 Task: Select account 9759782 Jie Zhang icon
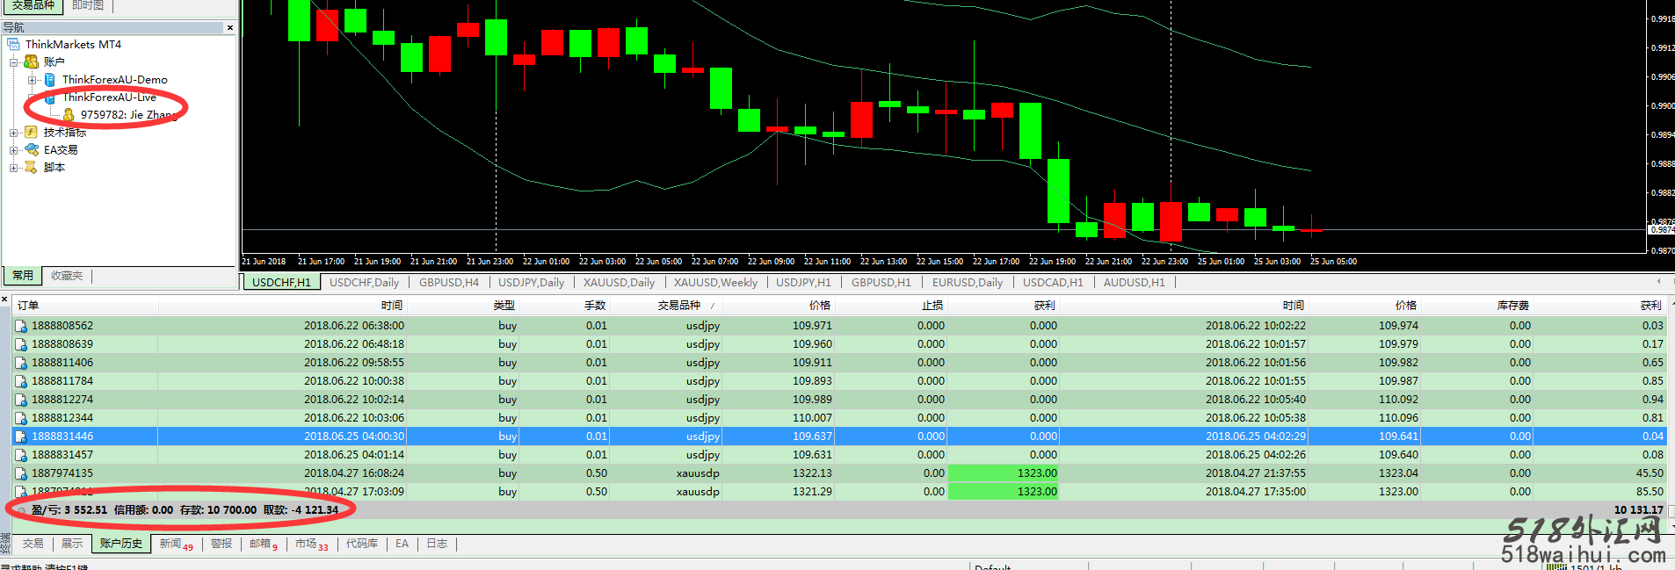coord(69,115)
